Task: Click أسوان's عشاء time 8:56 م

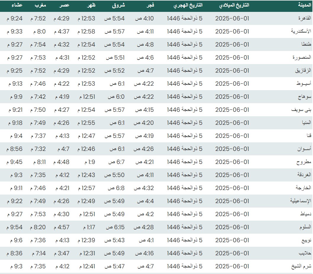Action: pyautogui.click(x=15, y=149)
